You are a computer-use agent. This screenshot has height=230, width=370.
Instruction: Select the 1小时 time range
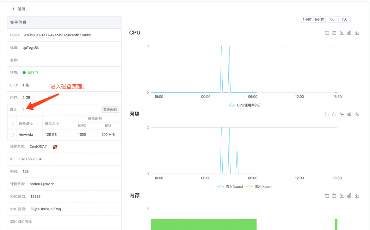tap(307, 19)
